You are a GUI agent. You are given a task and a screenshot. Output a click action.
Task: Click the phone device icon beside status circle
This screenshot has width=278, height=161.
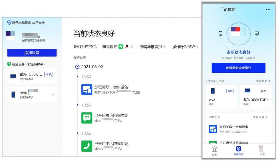coord(220,34)
